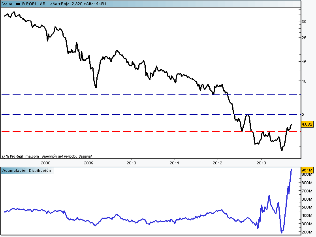Click the yellow 961M indicator value tag
Viewport: 316px width, 237px height.
[307, 170]
